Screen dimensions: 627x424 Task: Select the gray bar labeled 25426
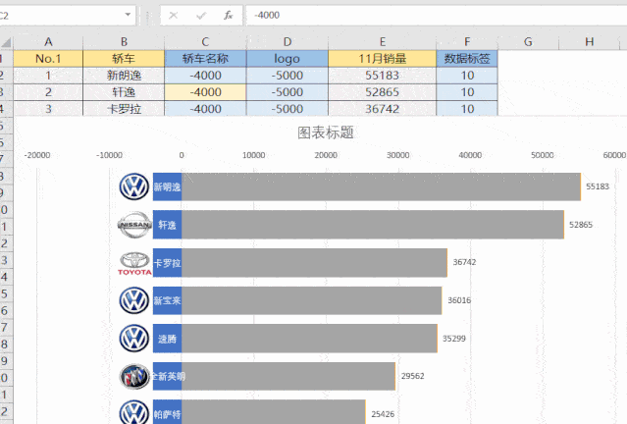(x=274, y=412)
